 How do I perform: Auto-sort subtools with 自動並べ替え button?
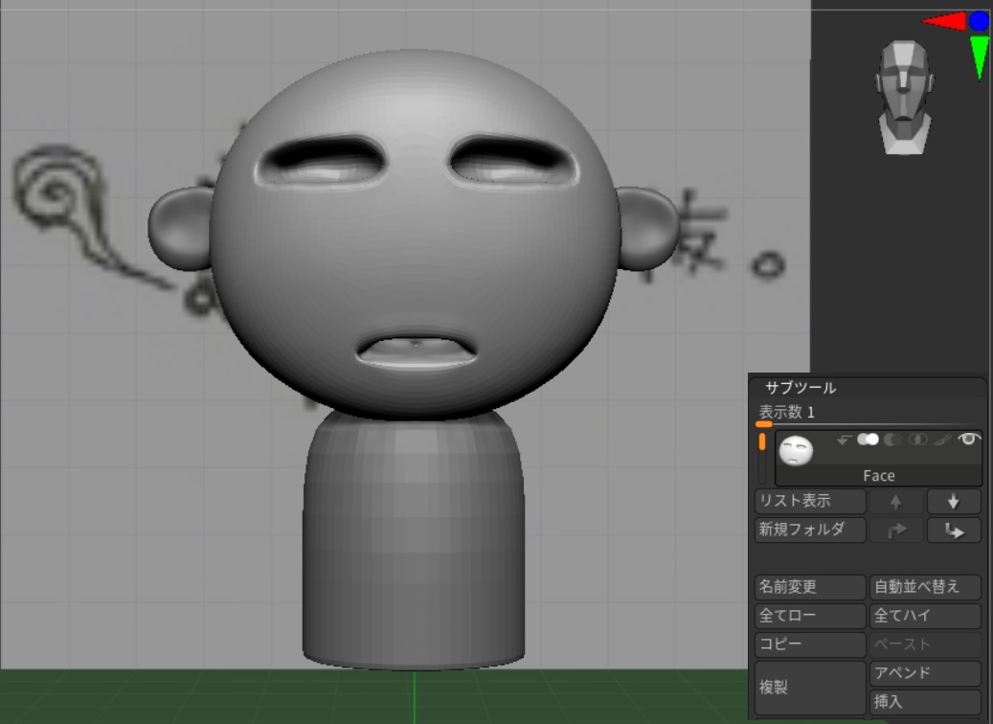[922, 586]
